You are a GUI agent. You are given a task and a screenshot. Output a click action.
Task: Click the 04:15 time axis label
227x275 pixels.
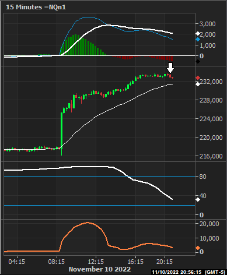pyautogui.click(x=17, y=262)
